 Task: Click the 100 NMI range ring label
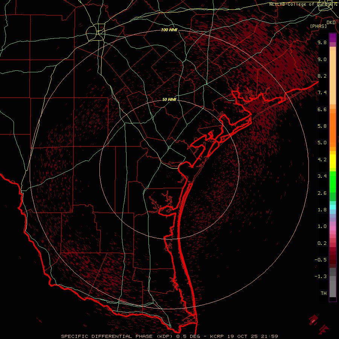tap(169, 30)
